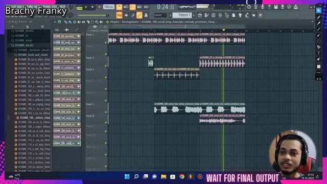
Task: Select the pen annotation tool on right bar
Action: click(319, 17)
